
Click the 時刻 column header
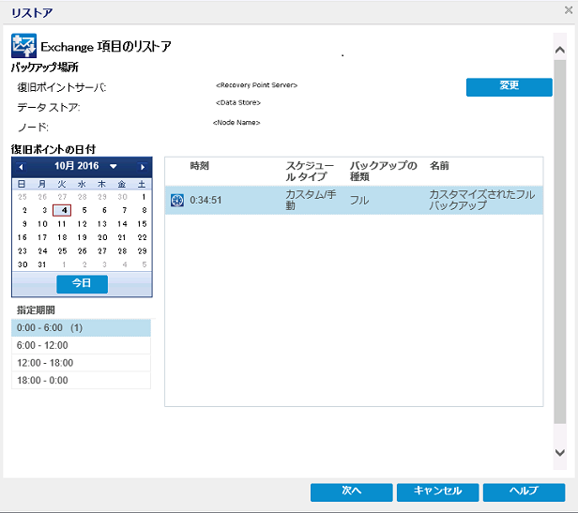coord(200,166)
